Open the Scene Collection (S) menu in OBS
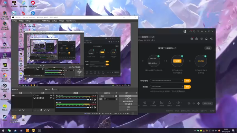The height and width of the screenshot is (133, 237). click(46, 21)
